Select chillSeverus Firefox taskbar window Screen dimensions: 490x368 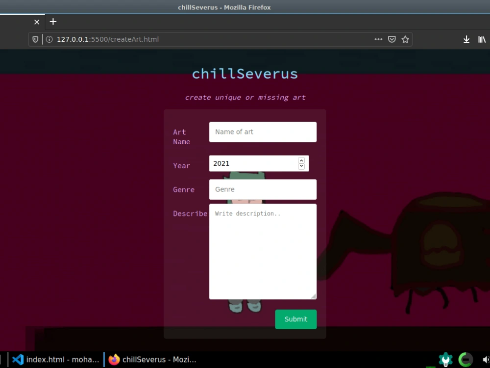(x=152, y=360)
